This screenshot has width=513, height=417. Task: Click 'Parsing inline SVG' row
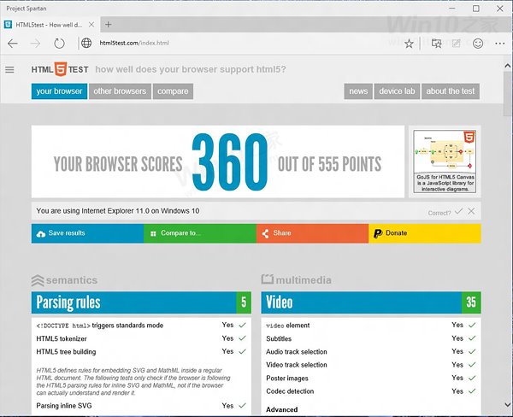(141, 406)
